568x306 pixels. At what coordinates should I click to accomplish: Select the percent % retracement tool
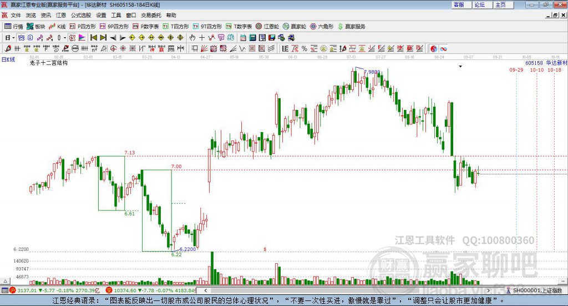[x=305, y=48]
